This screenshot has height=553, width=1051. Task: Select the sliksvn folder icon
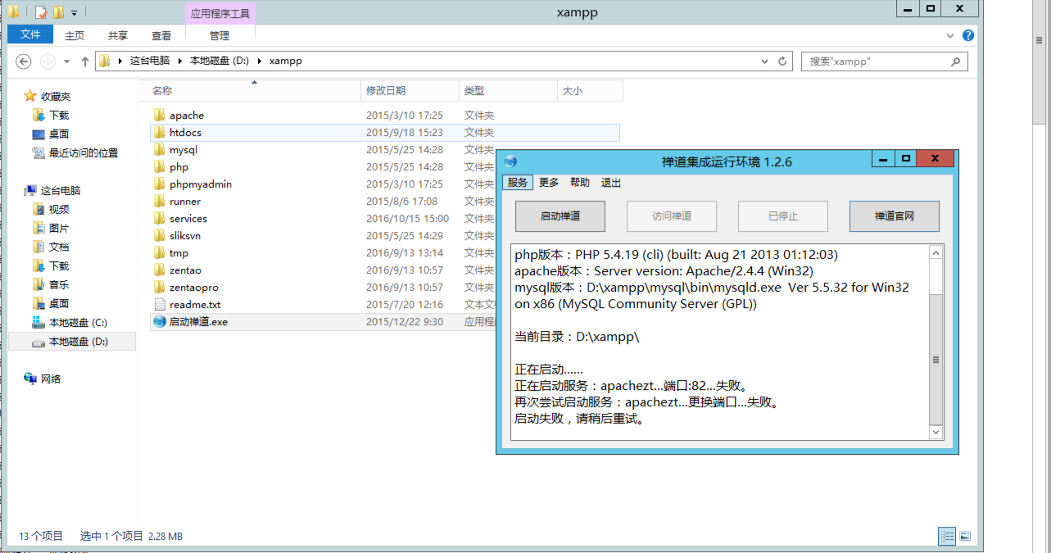pos(160,236)
